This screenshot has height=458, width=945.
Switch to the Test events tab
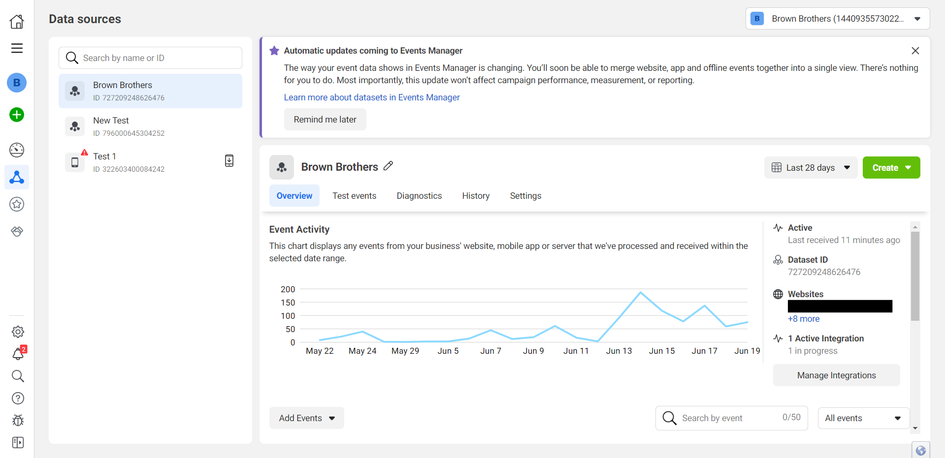click(x=354, y=196)
